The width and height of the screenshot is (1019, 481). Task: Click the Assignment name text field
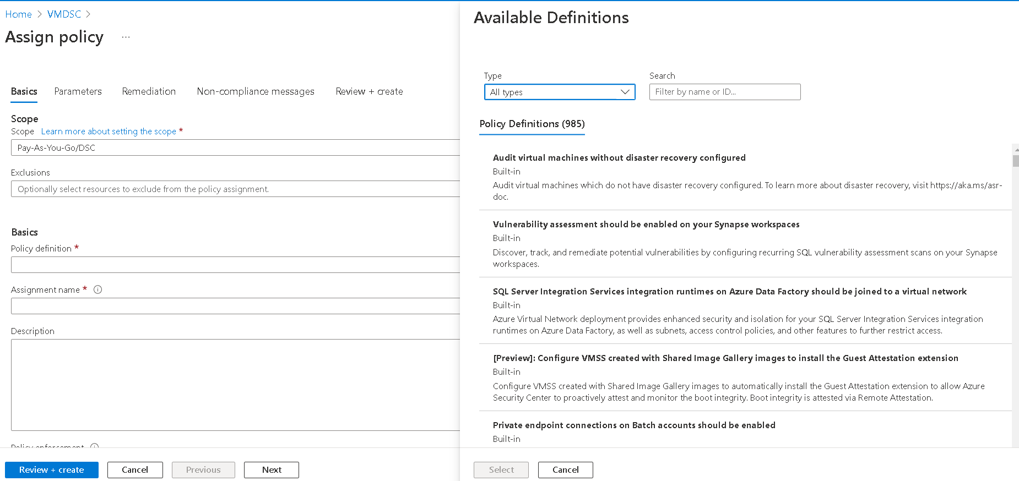[x=235, y=306]
